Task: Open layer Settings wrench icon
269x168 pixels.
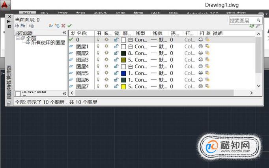Action: 258,26
